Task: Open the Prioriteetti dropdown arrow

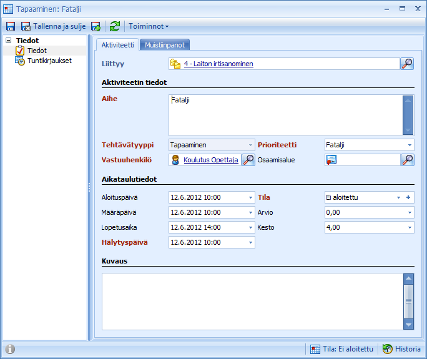Action: [x=410, y=145]
